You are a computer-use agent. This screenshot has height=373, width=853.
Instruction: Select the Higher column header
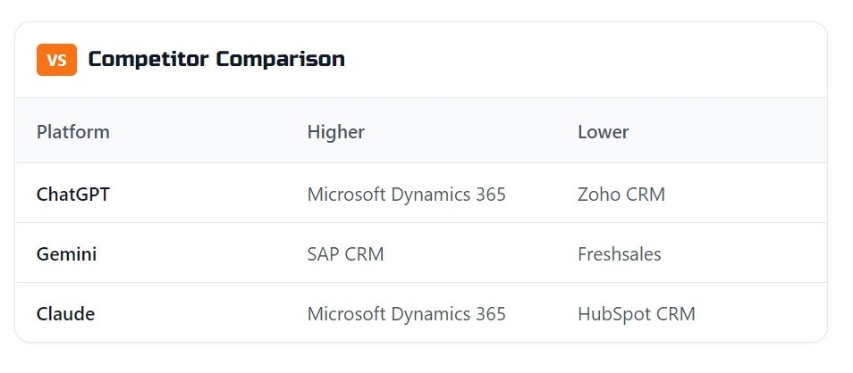336,132
